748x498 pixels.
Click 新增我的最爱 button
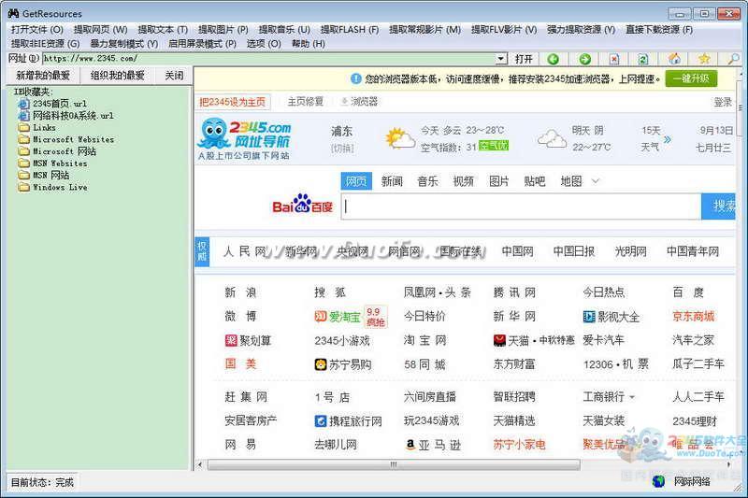click(43, 76)
